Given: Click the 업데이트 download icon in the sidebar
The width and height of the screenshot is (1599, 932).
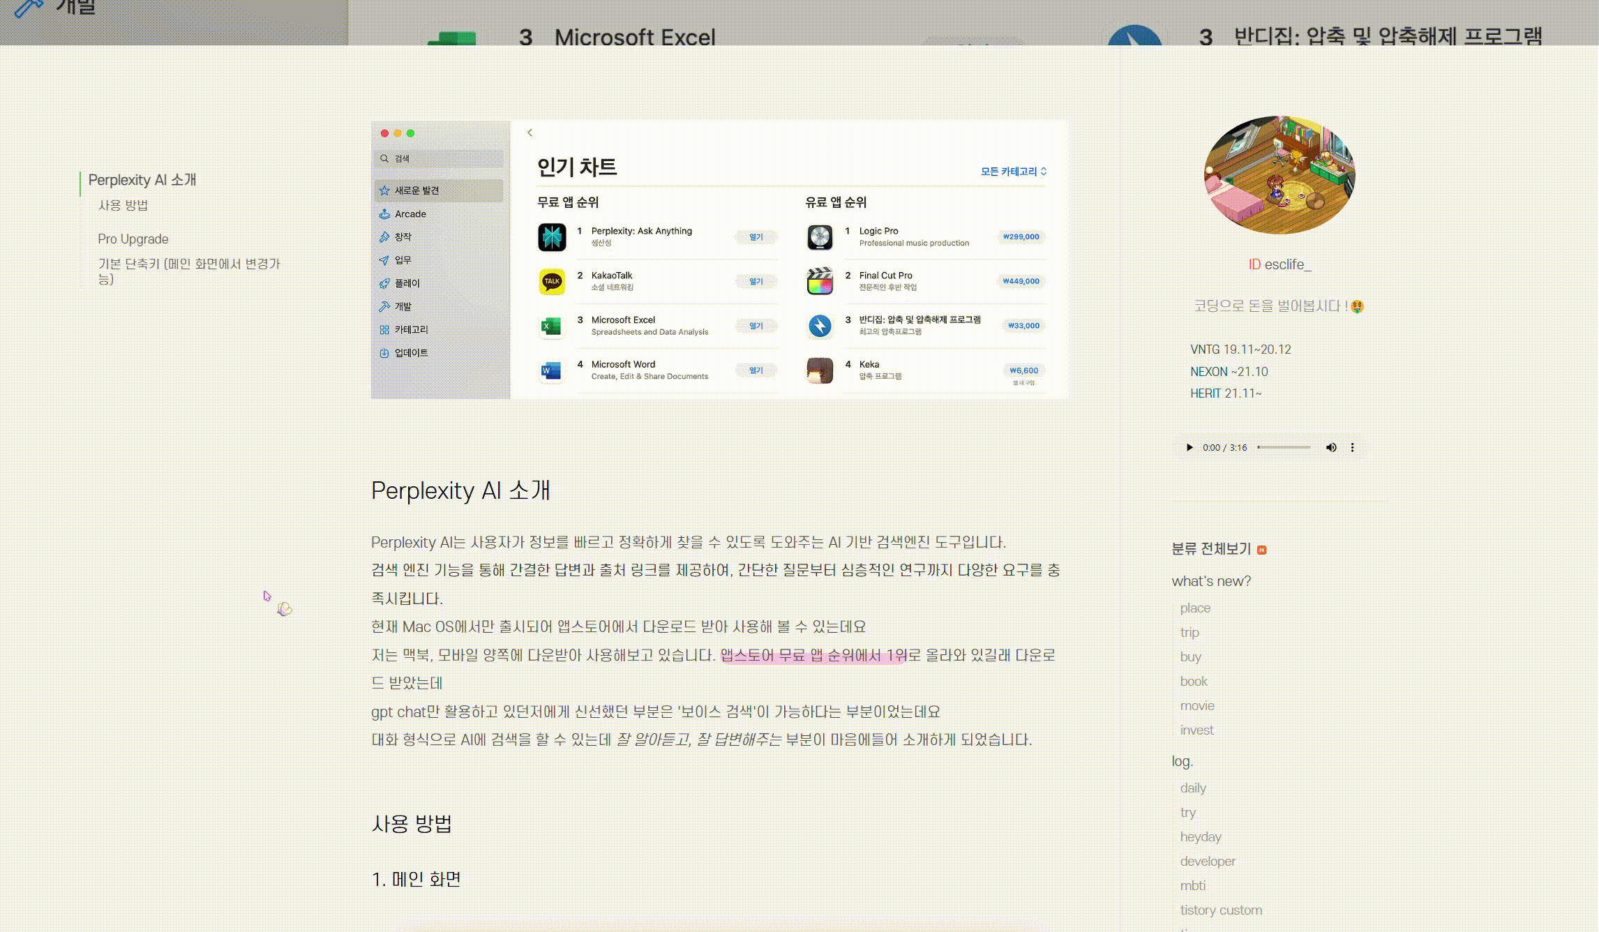Looking at the screenshot, I should pos(384,353).
